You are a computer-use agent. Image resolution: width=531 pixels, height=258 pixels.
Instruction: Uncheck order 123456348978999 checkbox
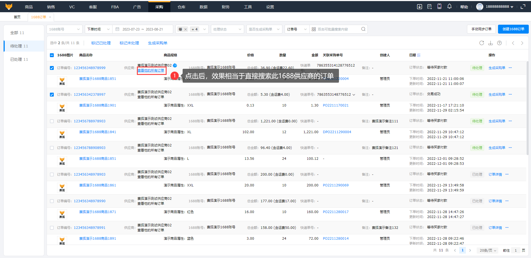pyautogui.click(x=52, y=68)
